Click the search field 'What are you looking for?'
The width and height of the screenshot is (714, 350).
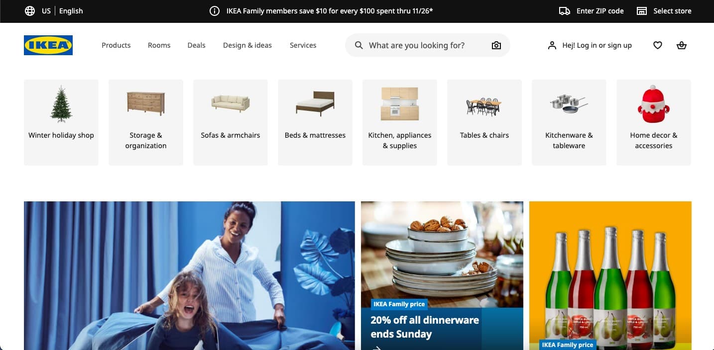point(427,45)
